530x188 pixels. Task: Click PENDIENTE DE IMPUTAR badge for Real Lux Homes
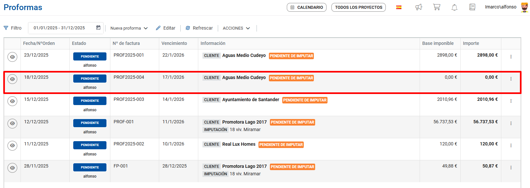pos(281,145)
